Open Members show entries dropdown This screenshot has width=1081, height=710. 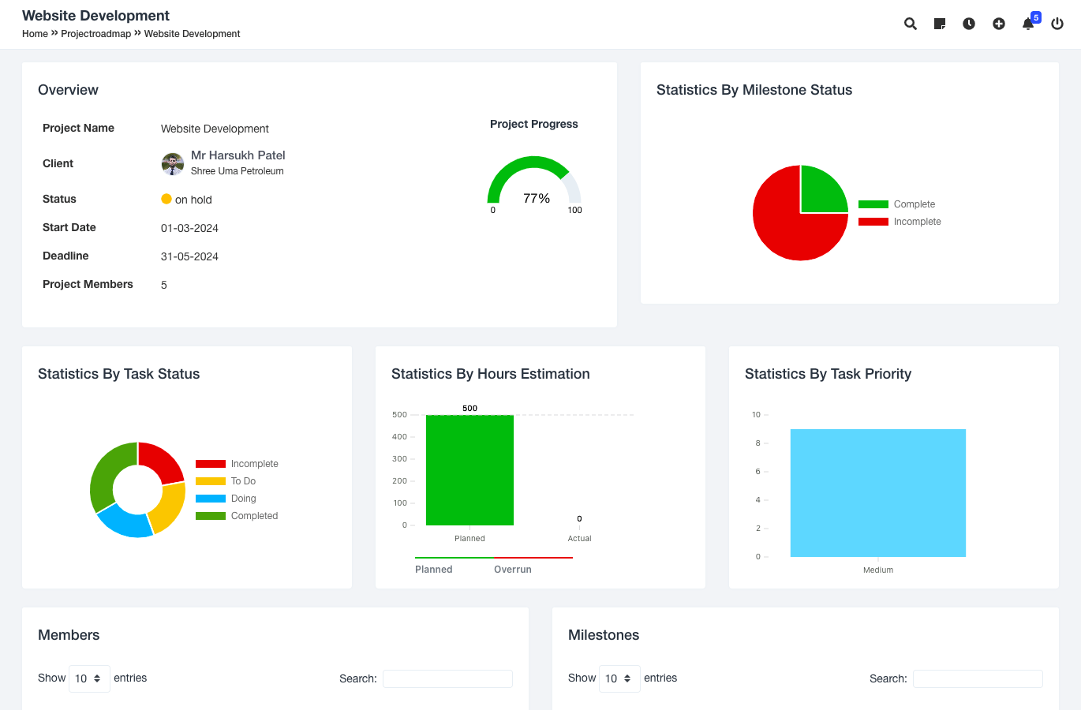89,678
